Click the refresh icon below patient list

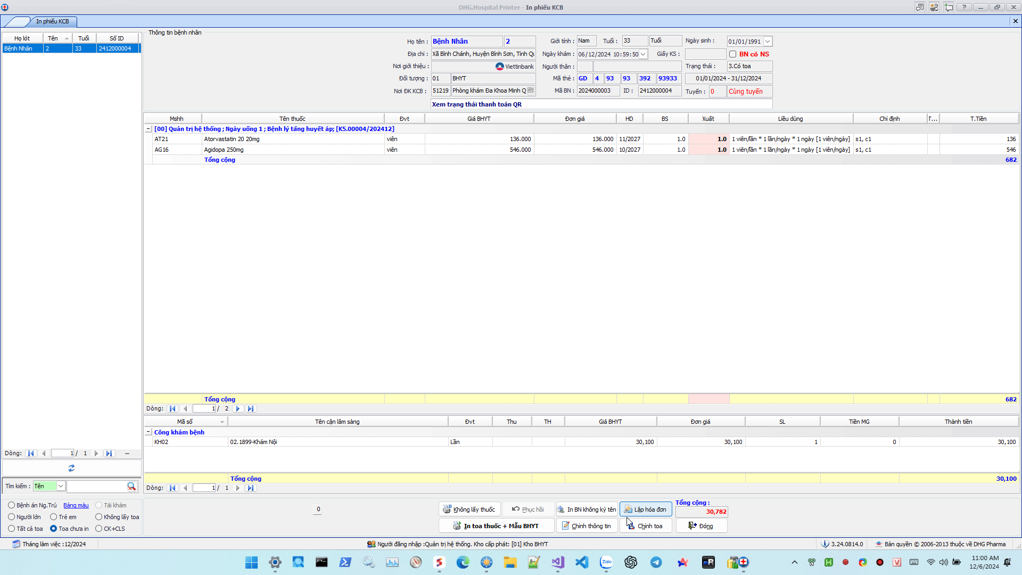tap(71, 468)
